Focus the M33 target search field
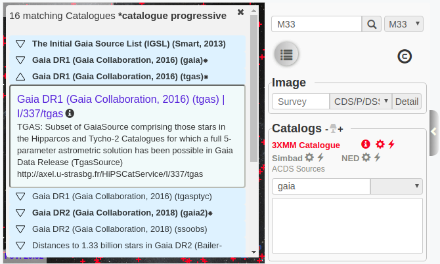440x264 pixels. click(317, 24)
